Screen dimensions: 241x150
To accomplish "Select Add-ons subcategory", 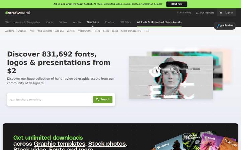I will (x=59, y=31).
